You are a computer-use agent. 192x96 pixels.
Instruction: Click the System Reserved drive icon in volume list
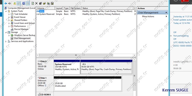click(38, 14)
